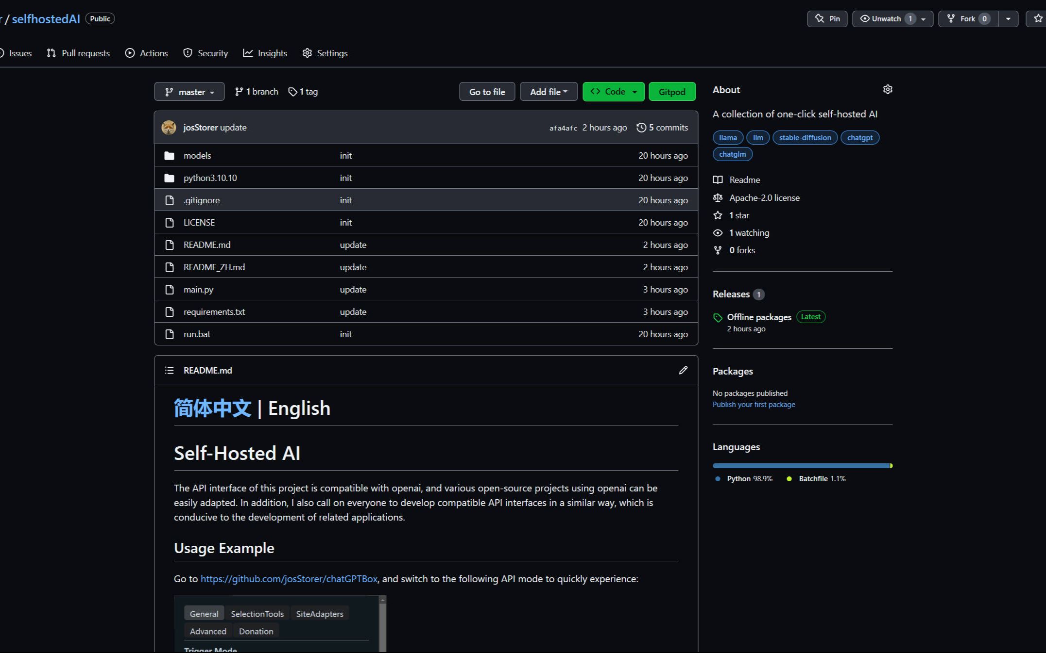This screenshot has width=1046, height=653.
Task: Star the repository with star button
Action: [1037, 19]
